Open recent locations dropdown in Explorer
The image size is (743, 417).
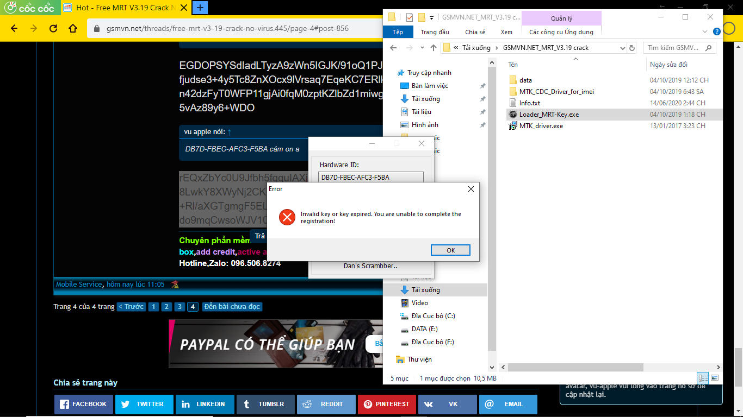[x=422, y=48]
